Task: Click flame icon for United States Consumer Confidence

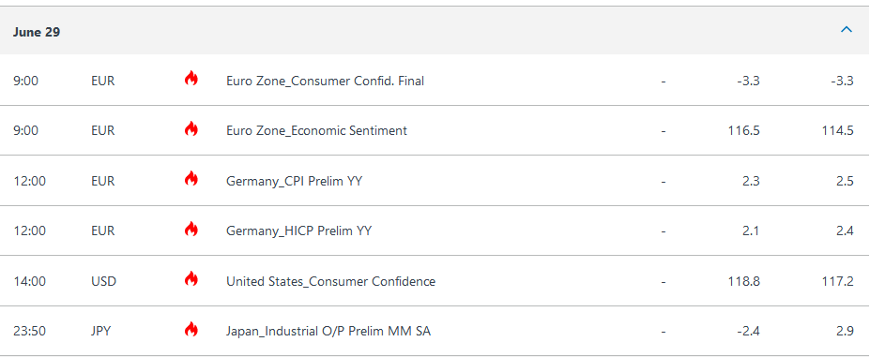Action: pos(191,279)
